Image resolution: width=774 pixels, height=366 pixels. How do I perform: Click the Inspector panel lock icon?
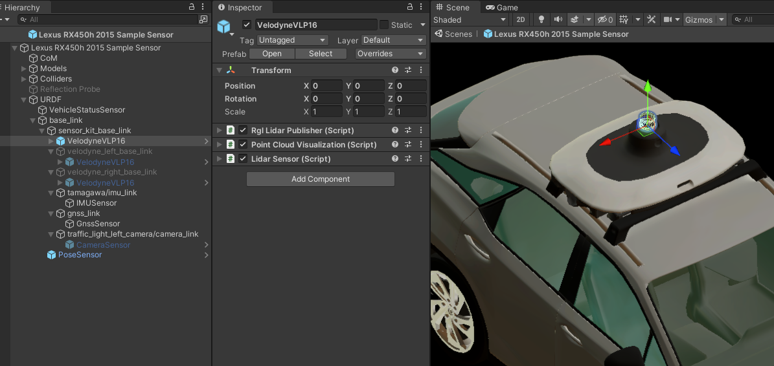(x=410, y=7)
